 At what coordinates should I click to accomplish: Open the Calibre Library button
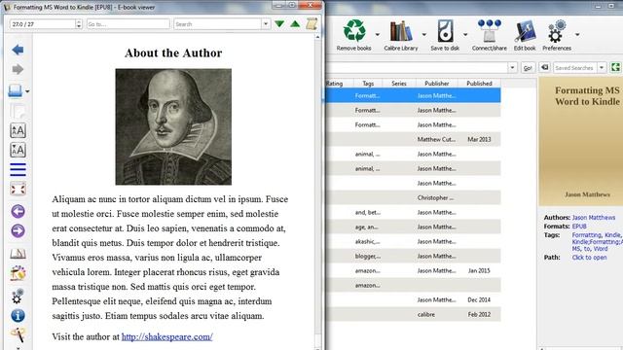pos(400,35)
